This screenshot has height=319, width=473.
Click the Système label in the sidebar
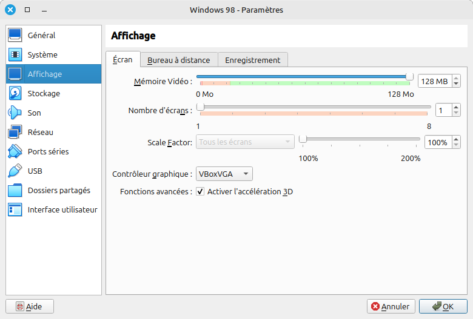pos(42,55)
